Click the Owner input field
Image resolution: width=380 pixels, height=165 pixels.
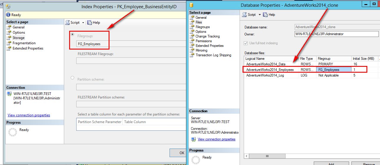click(x=337, y=34)
